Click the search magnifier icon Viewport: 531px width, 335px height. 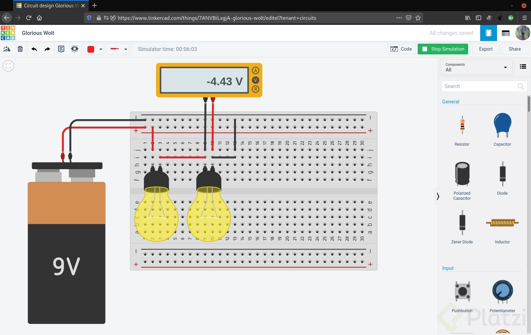click(x=521, y=87)
